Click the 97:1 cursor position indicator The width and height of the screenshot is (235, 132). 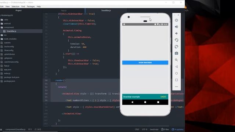point(30,129)
